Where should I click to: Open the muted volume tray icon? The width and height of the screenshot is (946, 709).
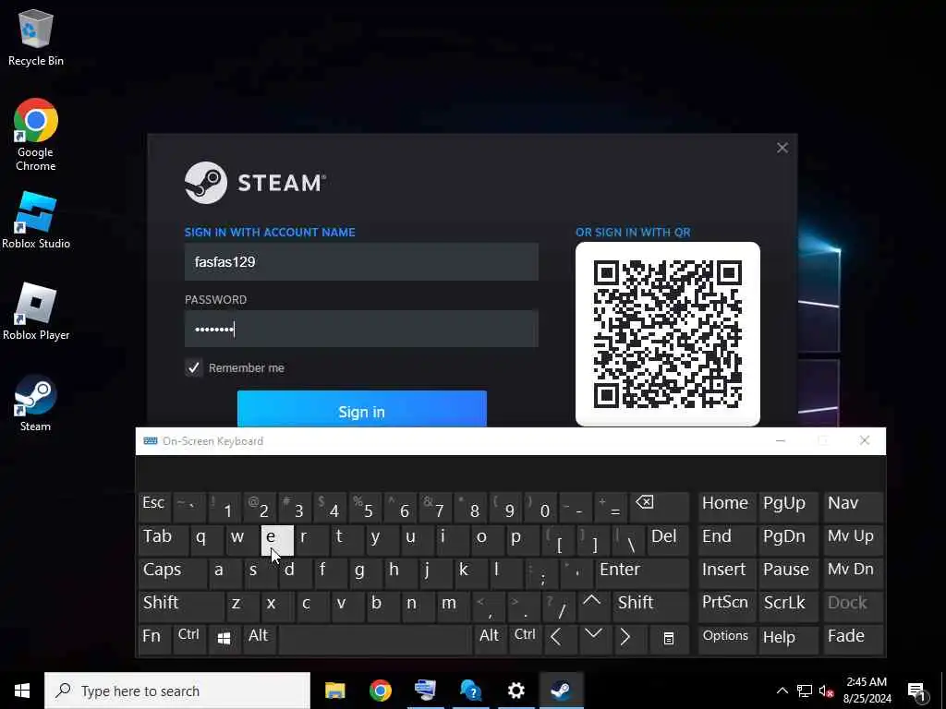(x=827, y=691)
